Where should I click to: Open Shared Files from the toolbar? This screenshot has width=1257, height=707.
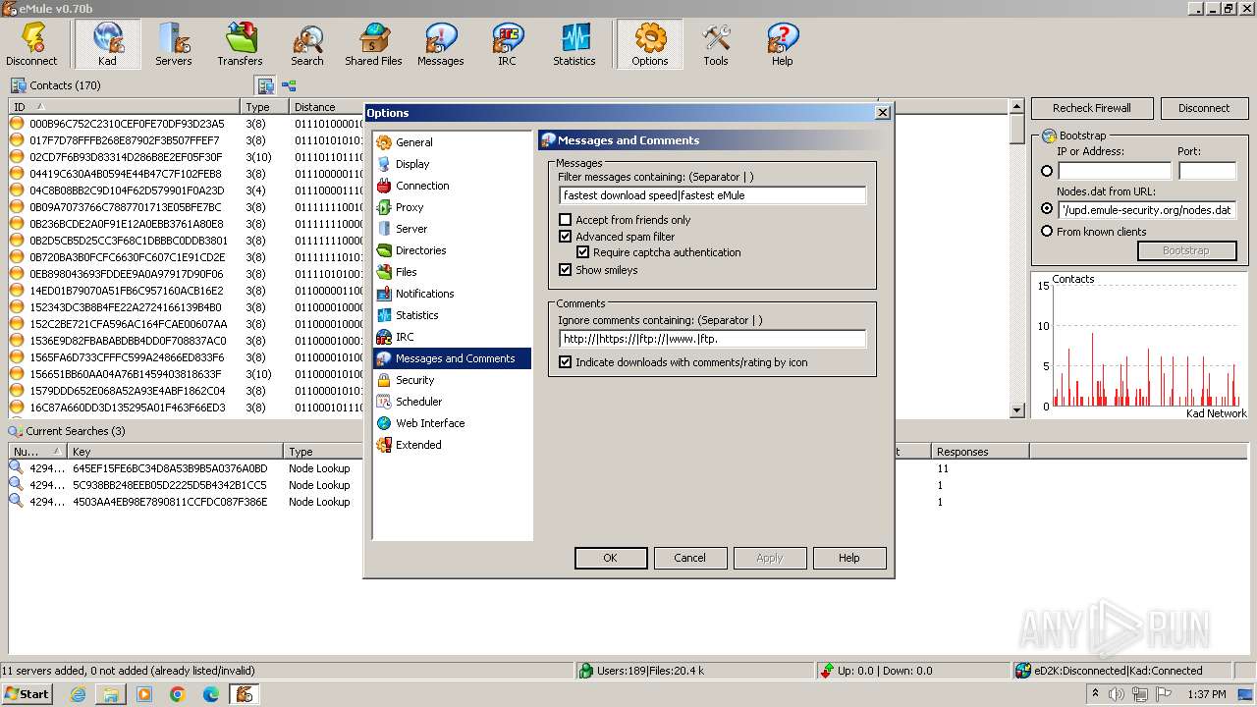pyautogui.click(x=373, y=44)
